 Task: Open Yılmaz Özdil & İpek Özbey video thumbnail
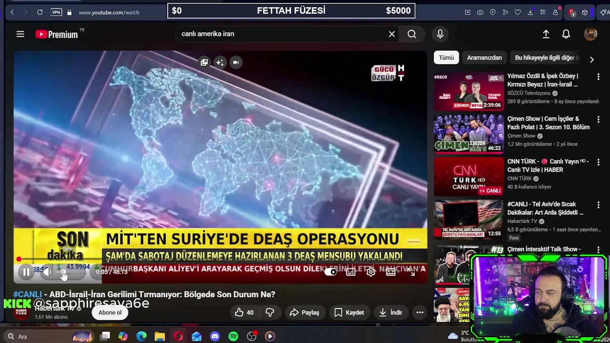[x=468, y=91]
